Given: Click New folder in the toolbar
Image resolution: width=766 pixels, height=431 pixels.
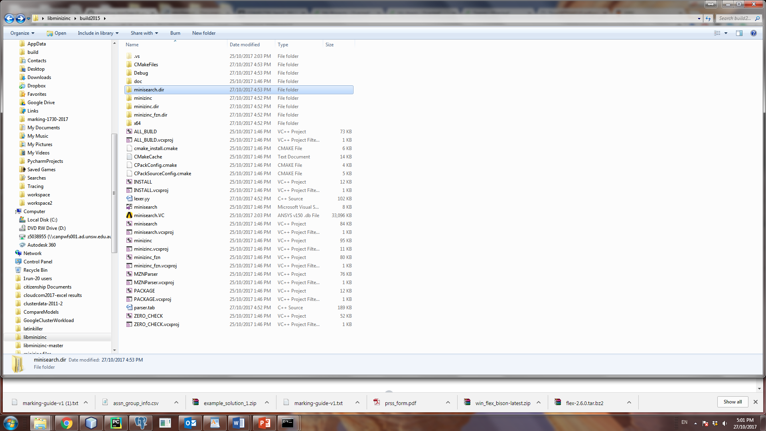Looking at the screenshot, I should 203,33.
